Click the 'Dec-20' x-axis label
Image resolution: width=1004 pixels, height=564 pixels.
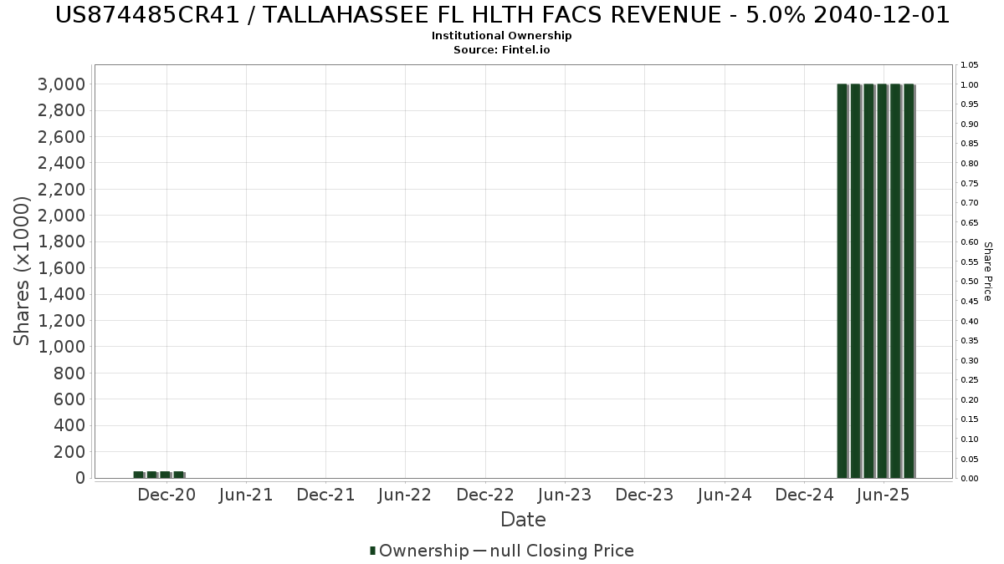pyautogui.click(x=166, y=495)
